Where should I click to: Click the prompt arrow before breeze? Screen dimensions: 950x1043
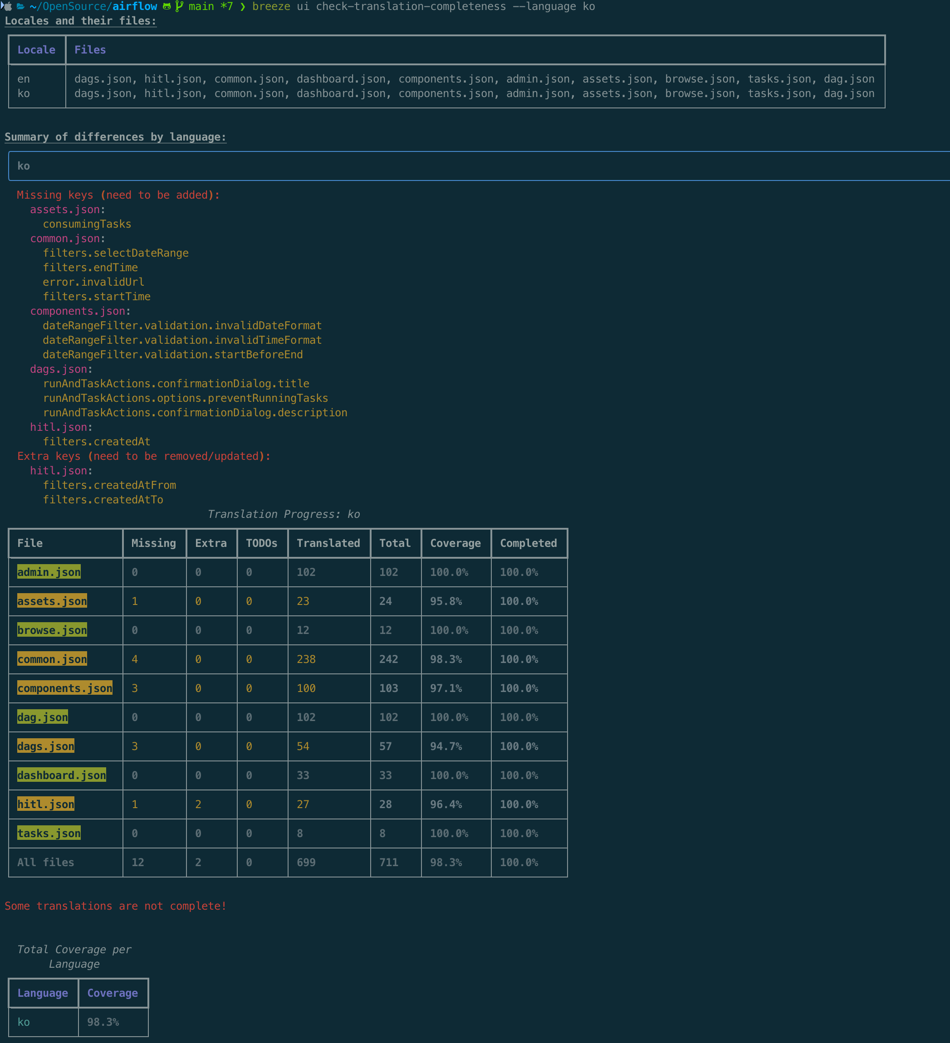(242, 7)
